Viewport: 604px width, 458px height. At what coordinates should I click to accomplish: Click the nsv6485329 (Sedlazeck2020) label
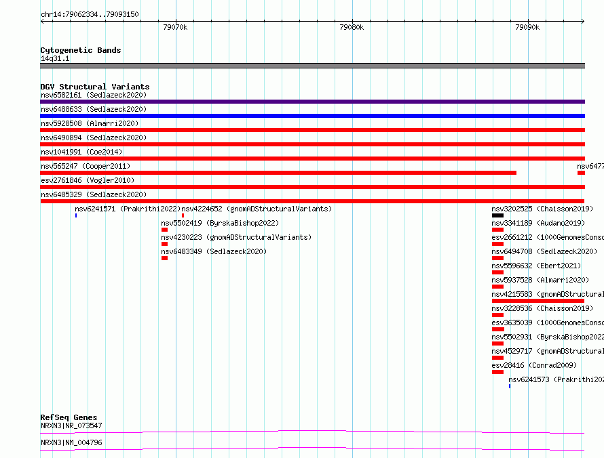(94, 194)
